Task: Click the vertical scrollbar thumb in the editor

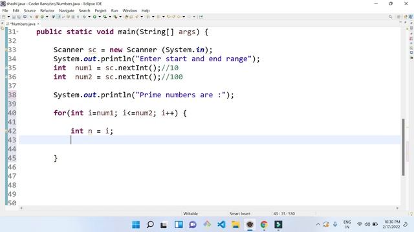Action: click(x=403, y=147)
